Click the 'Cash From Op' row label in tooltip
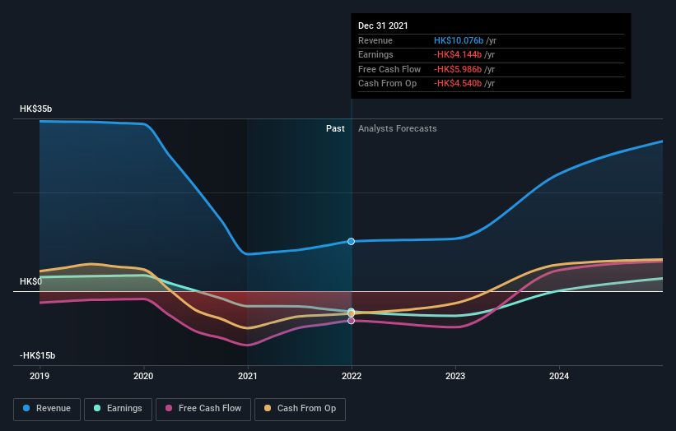676x431 pixels. (387, 84)
